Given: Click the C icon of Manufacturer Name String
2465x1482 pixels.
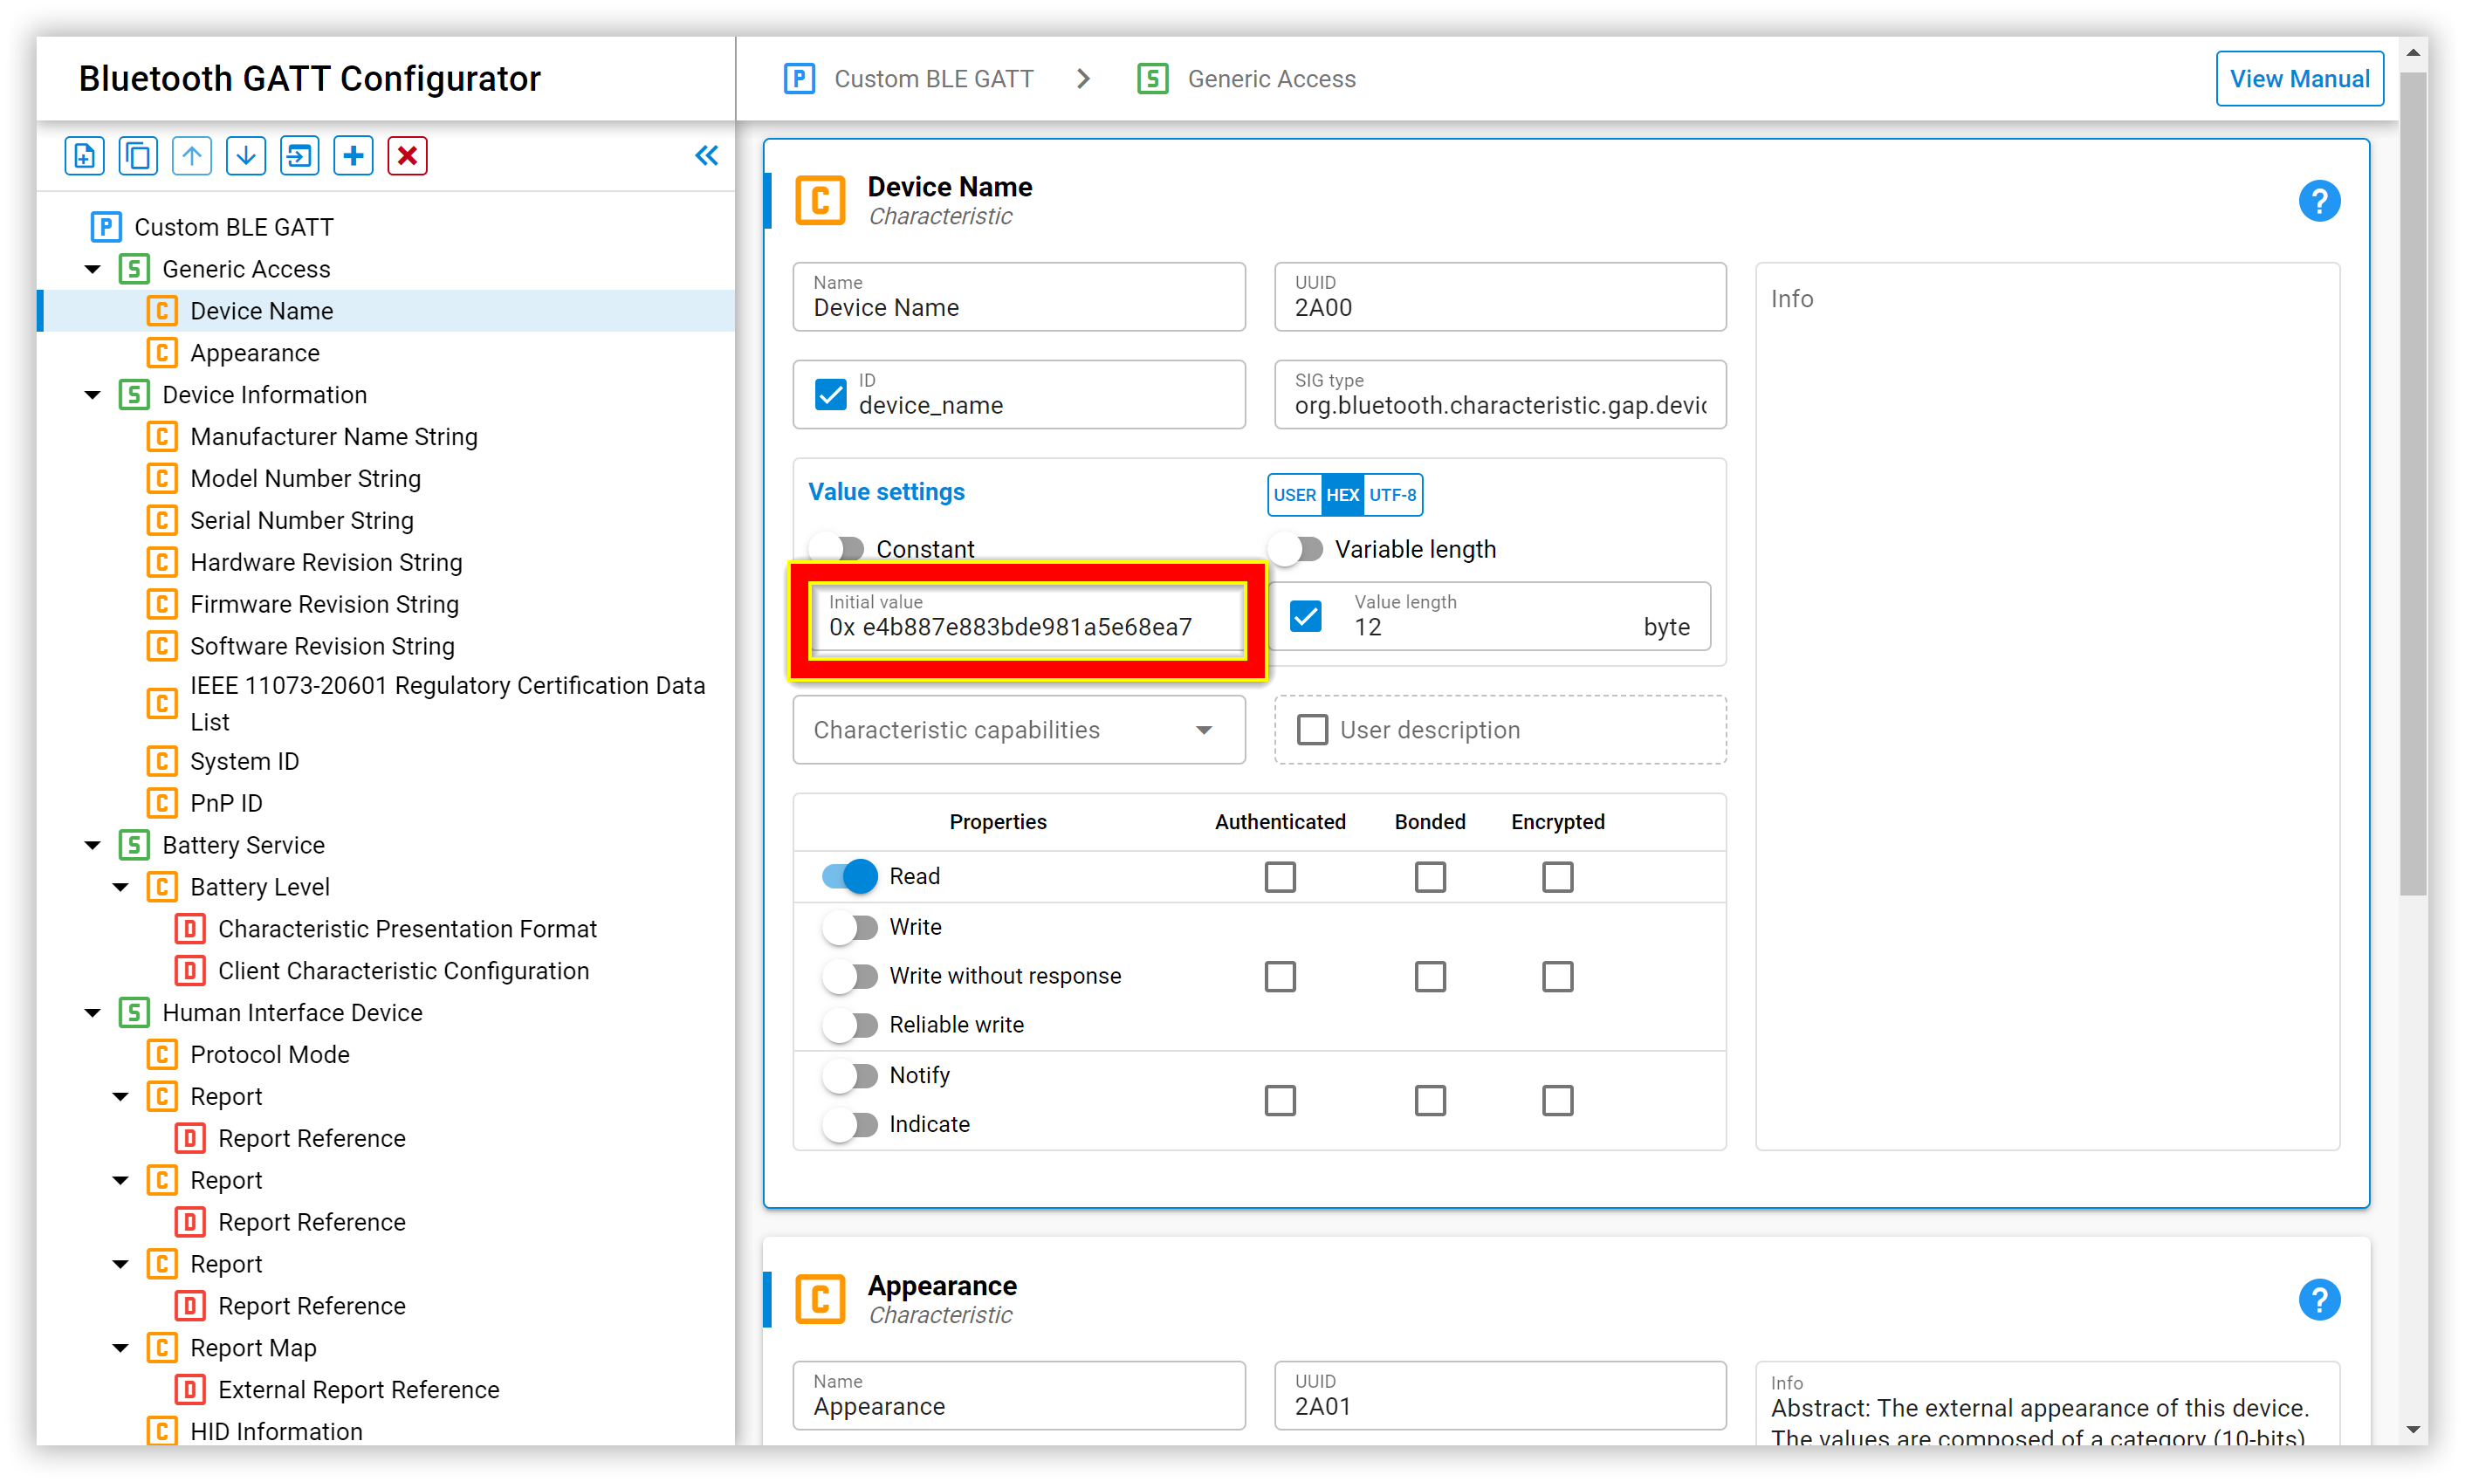Looking at the screenshot, I should 161,436.
